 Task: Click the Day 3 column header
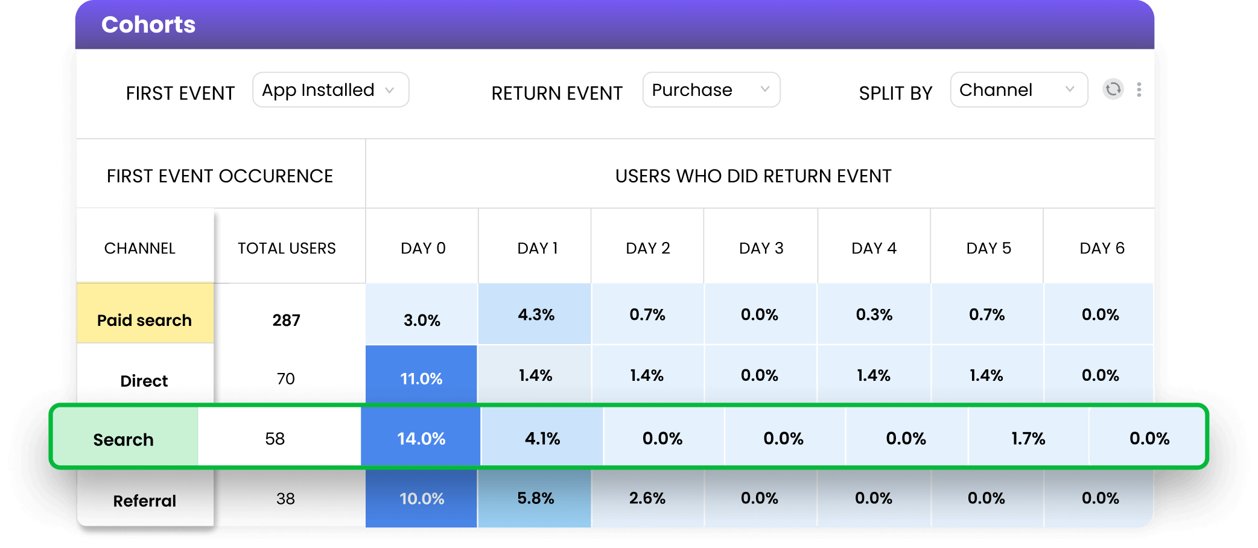tap(761, 248)
